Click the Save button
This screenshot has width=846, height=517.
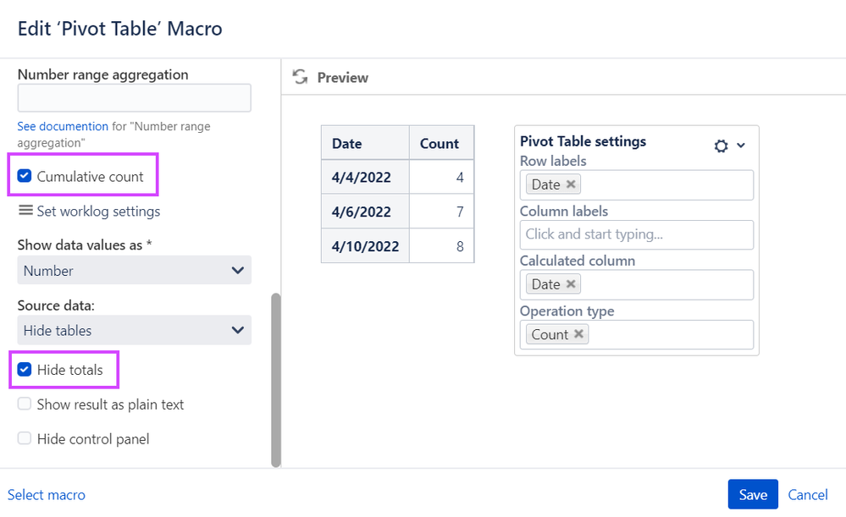pyautogui.click(x=752, y=495)
